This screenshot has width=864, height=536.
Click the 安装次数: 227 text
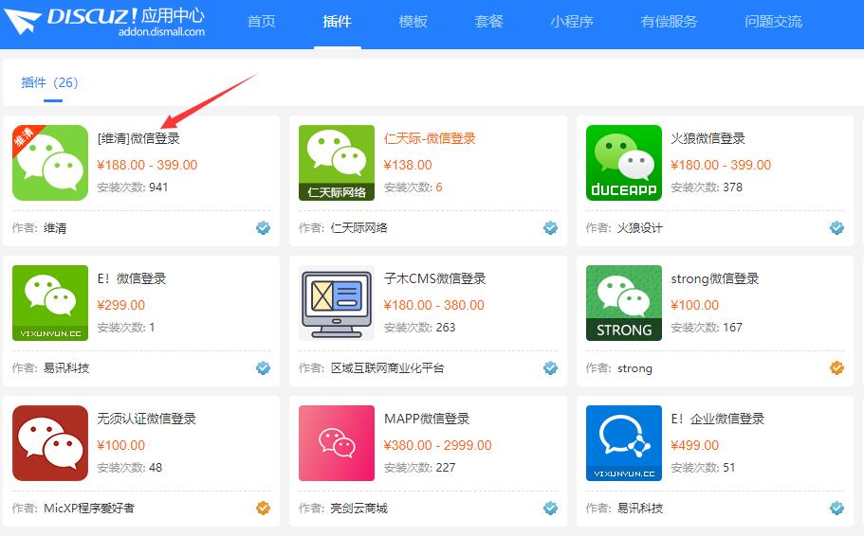[420, 468]
